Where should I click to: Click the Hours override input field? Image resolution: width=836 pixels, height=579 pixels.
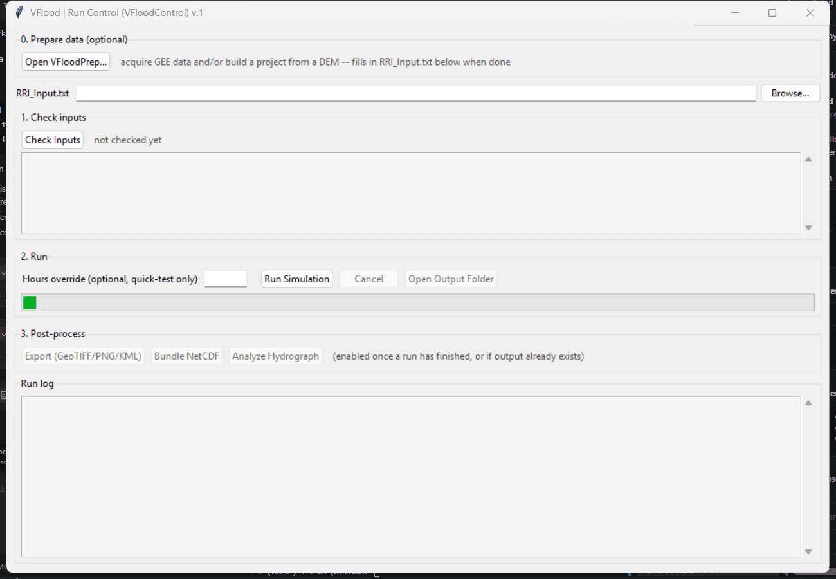(226, 279)
